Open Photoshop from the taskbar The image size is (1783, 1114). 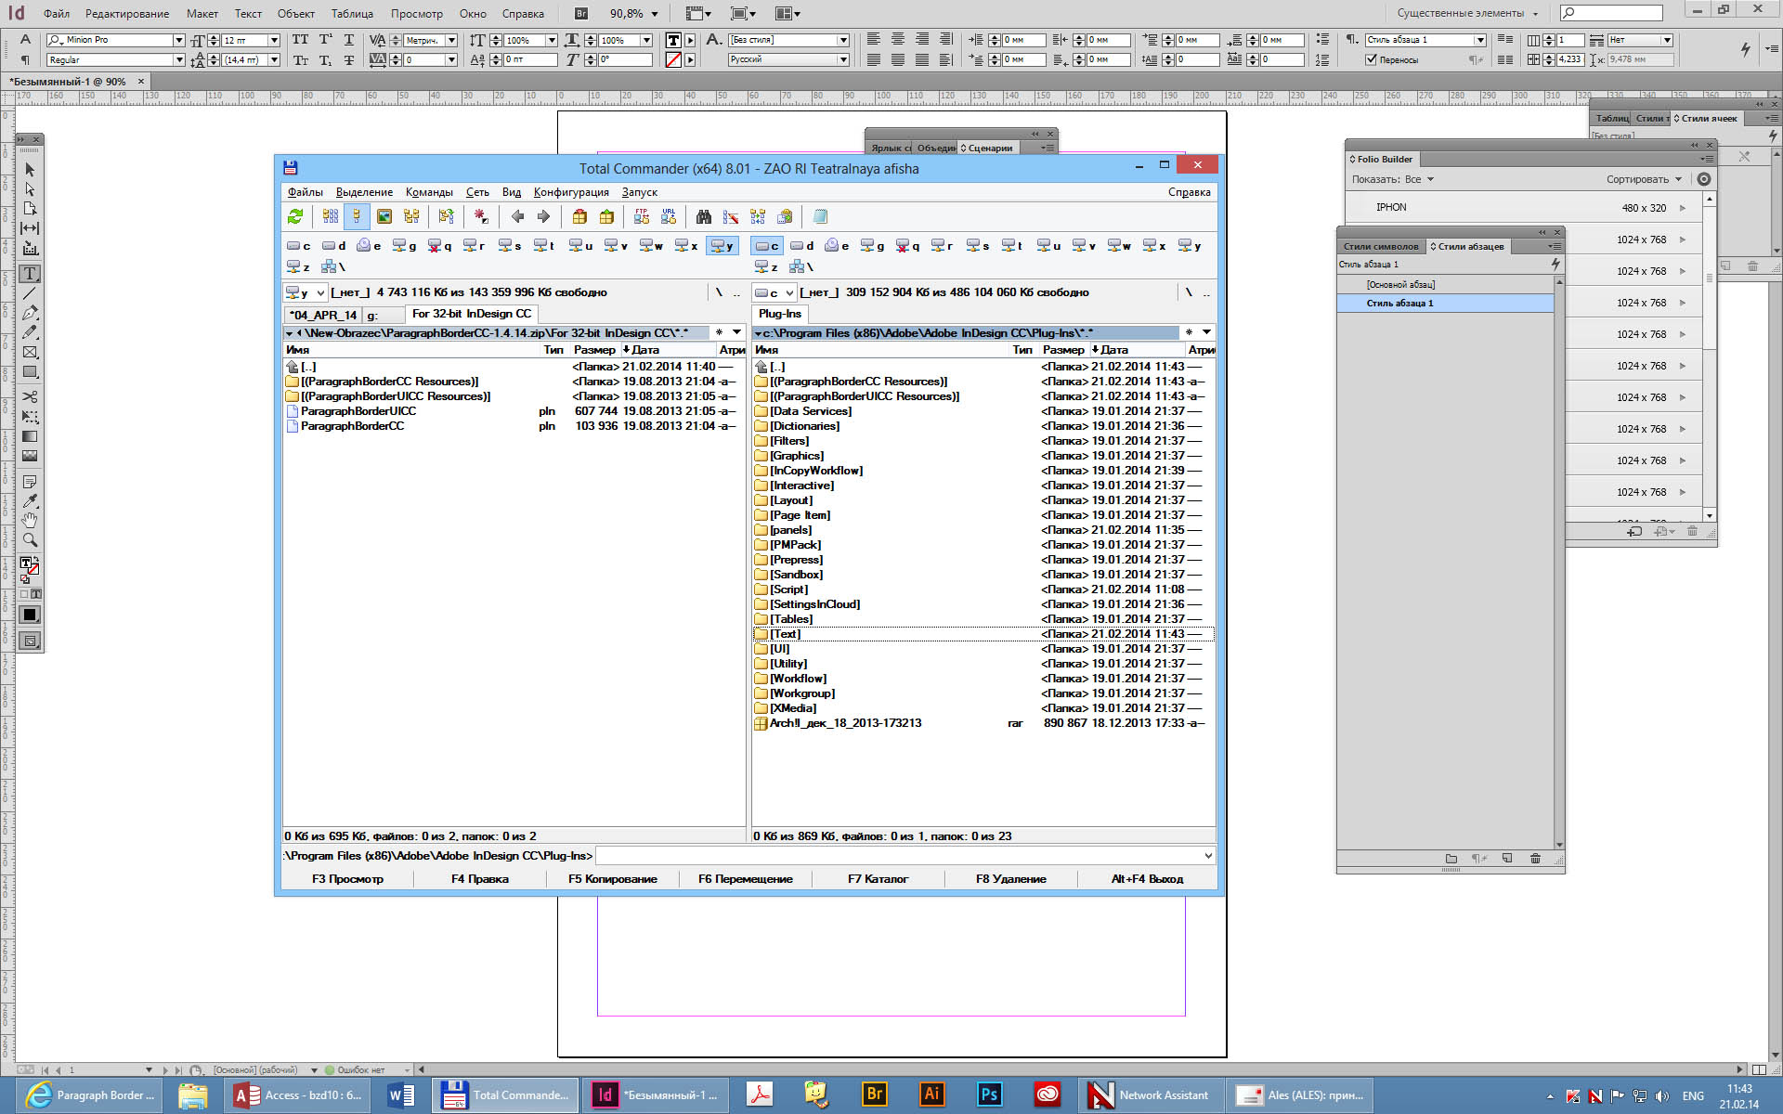989,1095
